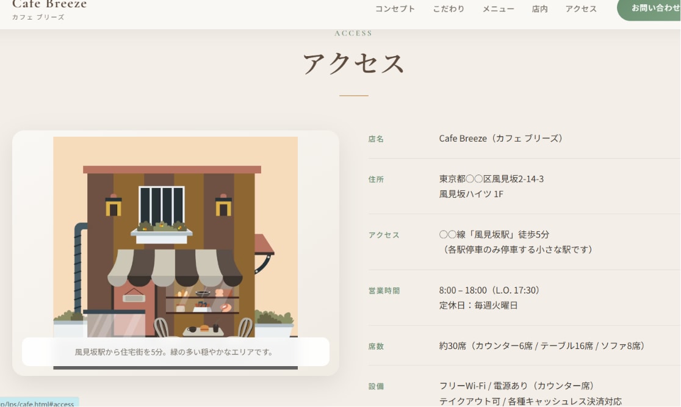Image resolution: width=681 pixels, height=407 pixels.
Task: Click the 席数 row label
Action: 376,346
